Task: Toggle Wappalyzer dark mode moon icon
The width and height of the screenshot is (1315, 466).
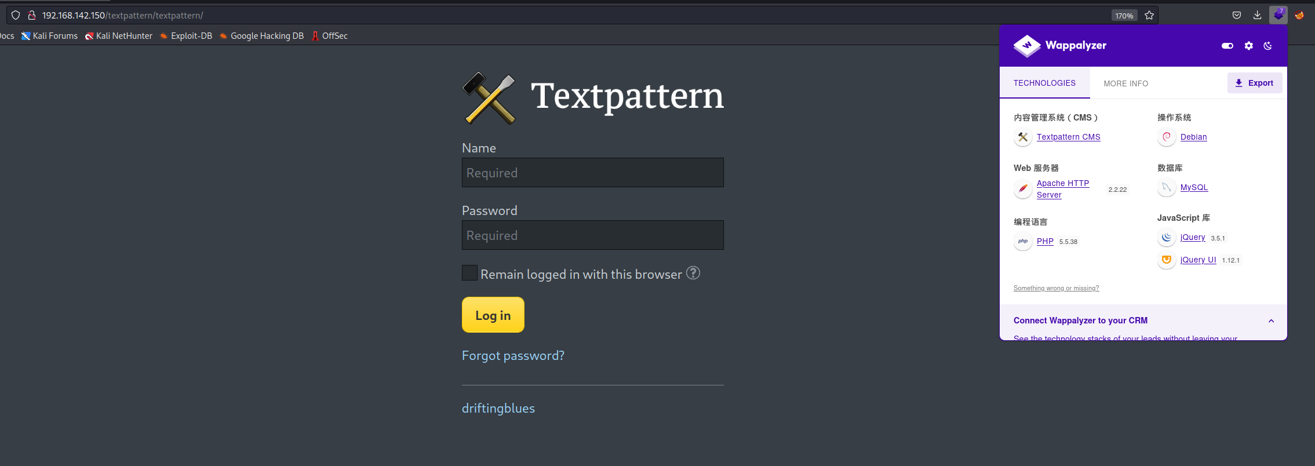Action: click(x=1267, y=46)
